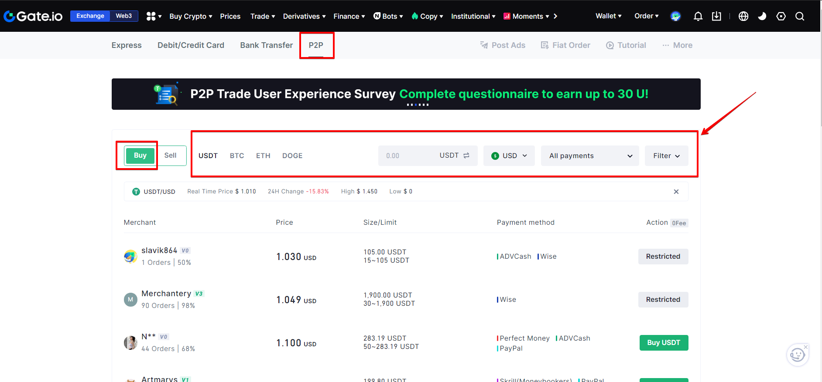Toggle dark mode moon icon

[762, 16]
